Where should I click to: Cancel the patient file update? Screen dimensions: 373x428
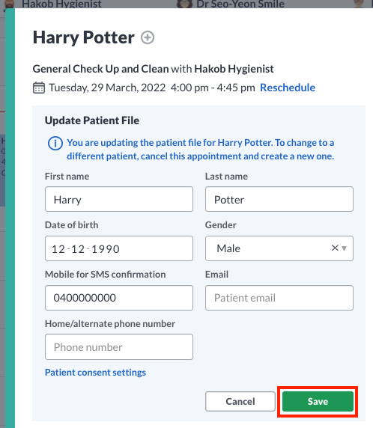point(240,401)
